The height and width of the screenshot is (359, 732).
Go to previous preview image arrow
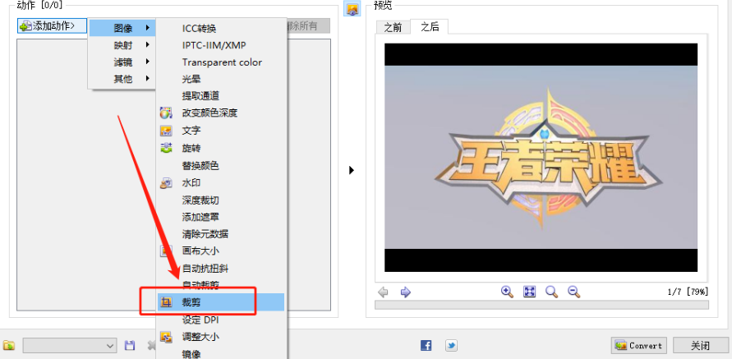pyautogui.click(x=383, y=292)
